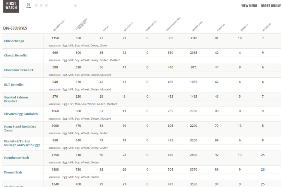
Task: Click the First Watch logo
Action: (x=11, y=6)
